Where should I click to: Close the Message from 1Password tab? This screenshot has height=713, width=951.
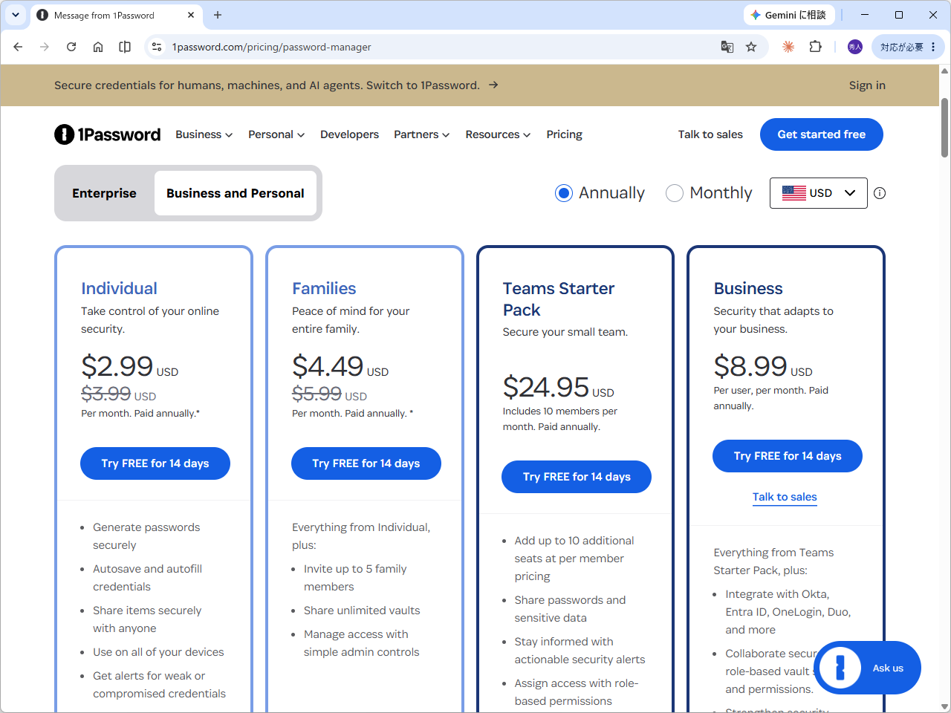click(191, 15)
